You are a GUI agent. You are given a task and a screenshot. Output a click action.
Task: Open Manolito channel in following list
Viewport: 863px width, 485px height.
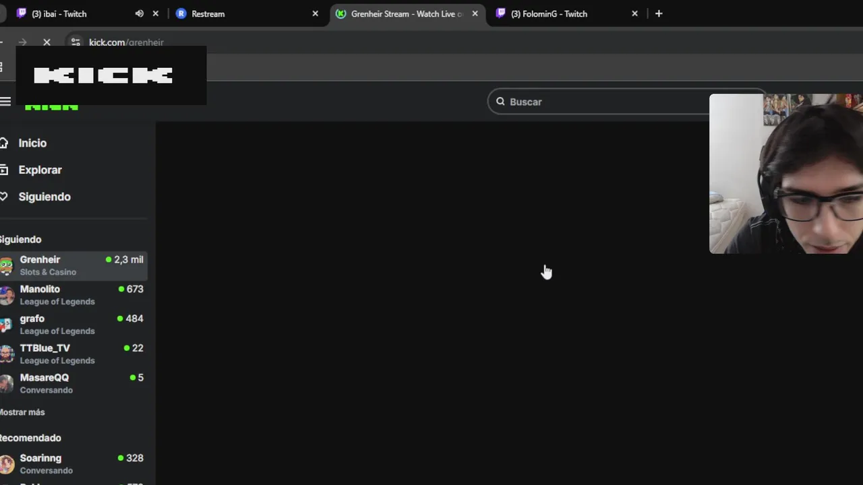73,295
